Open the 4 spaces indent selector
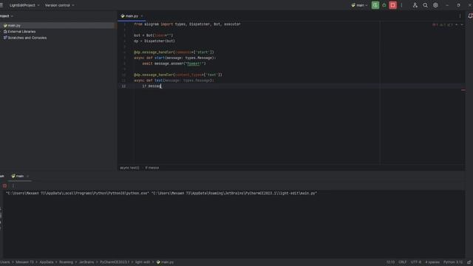Screen dimensions: 473x266 [432, 262]
